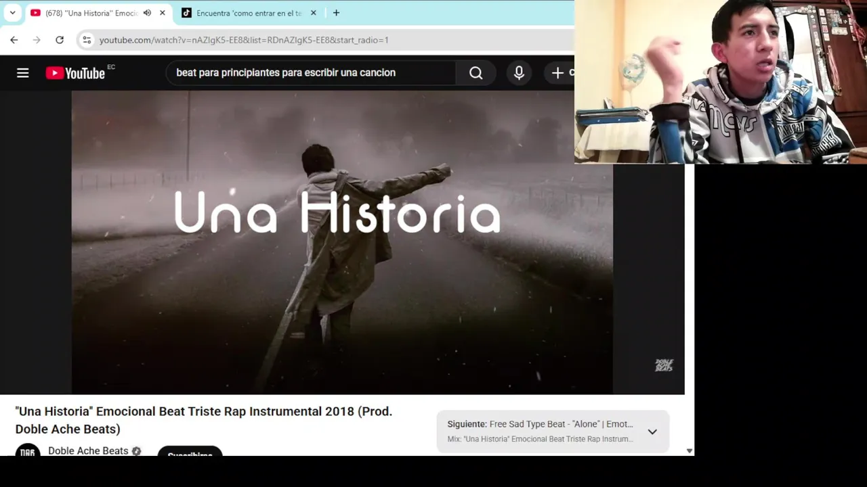View site information icon in address bar
The width and height of the screenshot is (867, 487).
click(87, 40)
